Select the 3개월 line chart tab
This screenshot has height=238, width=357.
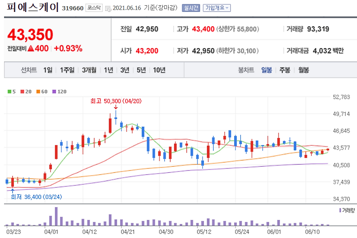click(x=89, y=70)
